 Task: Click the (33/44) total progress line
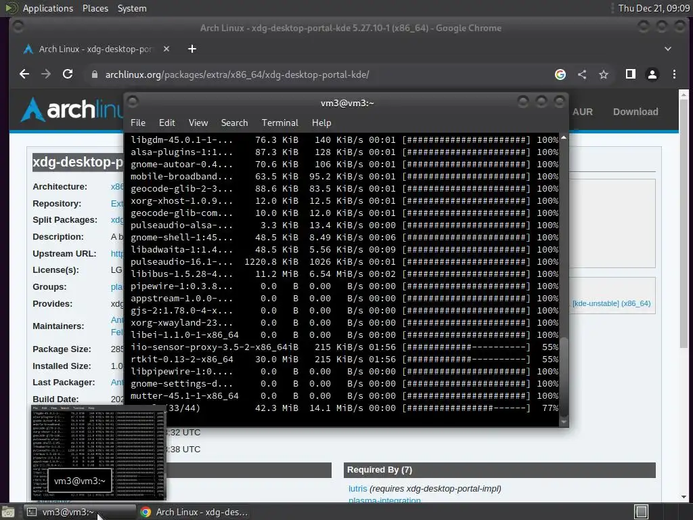point(344,408)
